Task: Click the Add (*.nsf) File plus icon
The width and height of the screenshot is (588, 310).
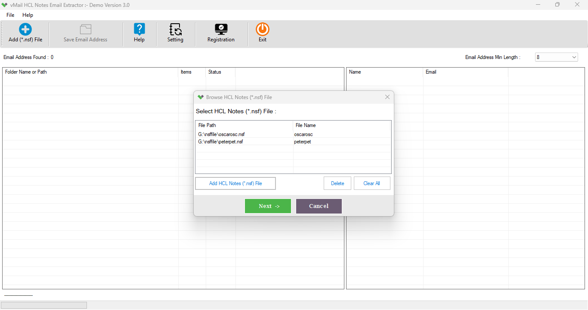Action: tap(25, 29)
